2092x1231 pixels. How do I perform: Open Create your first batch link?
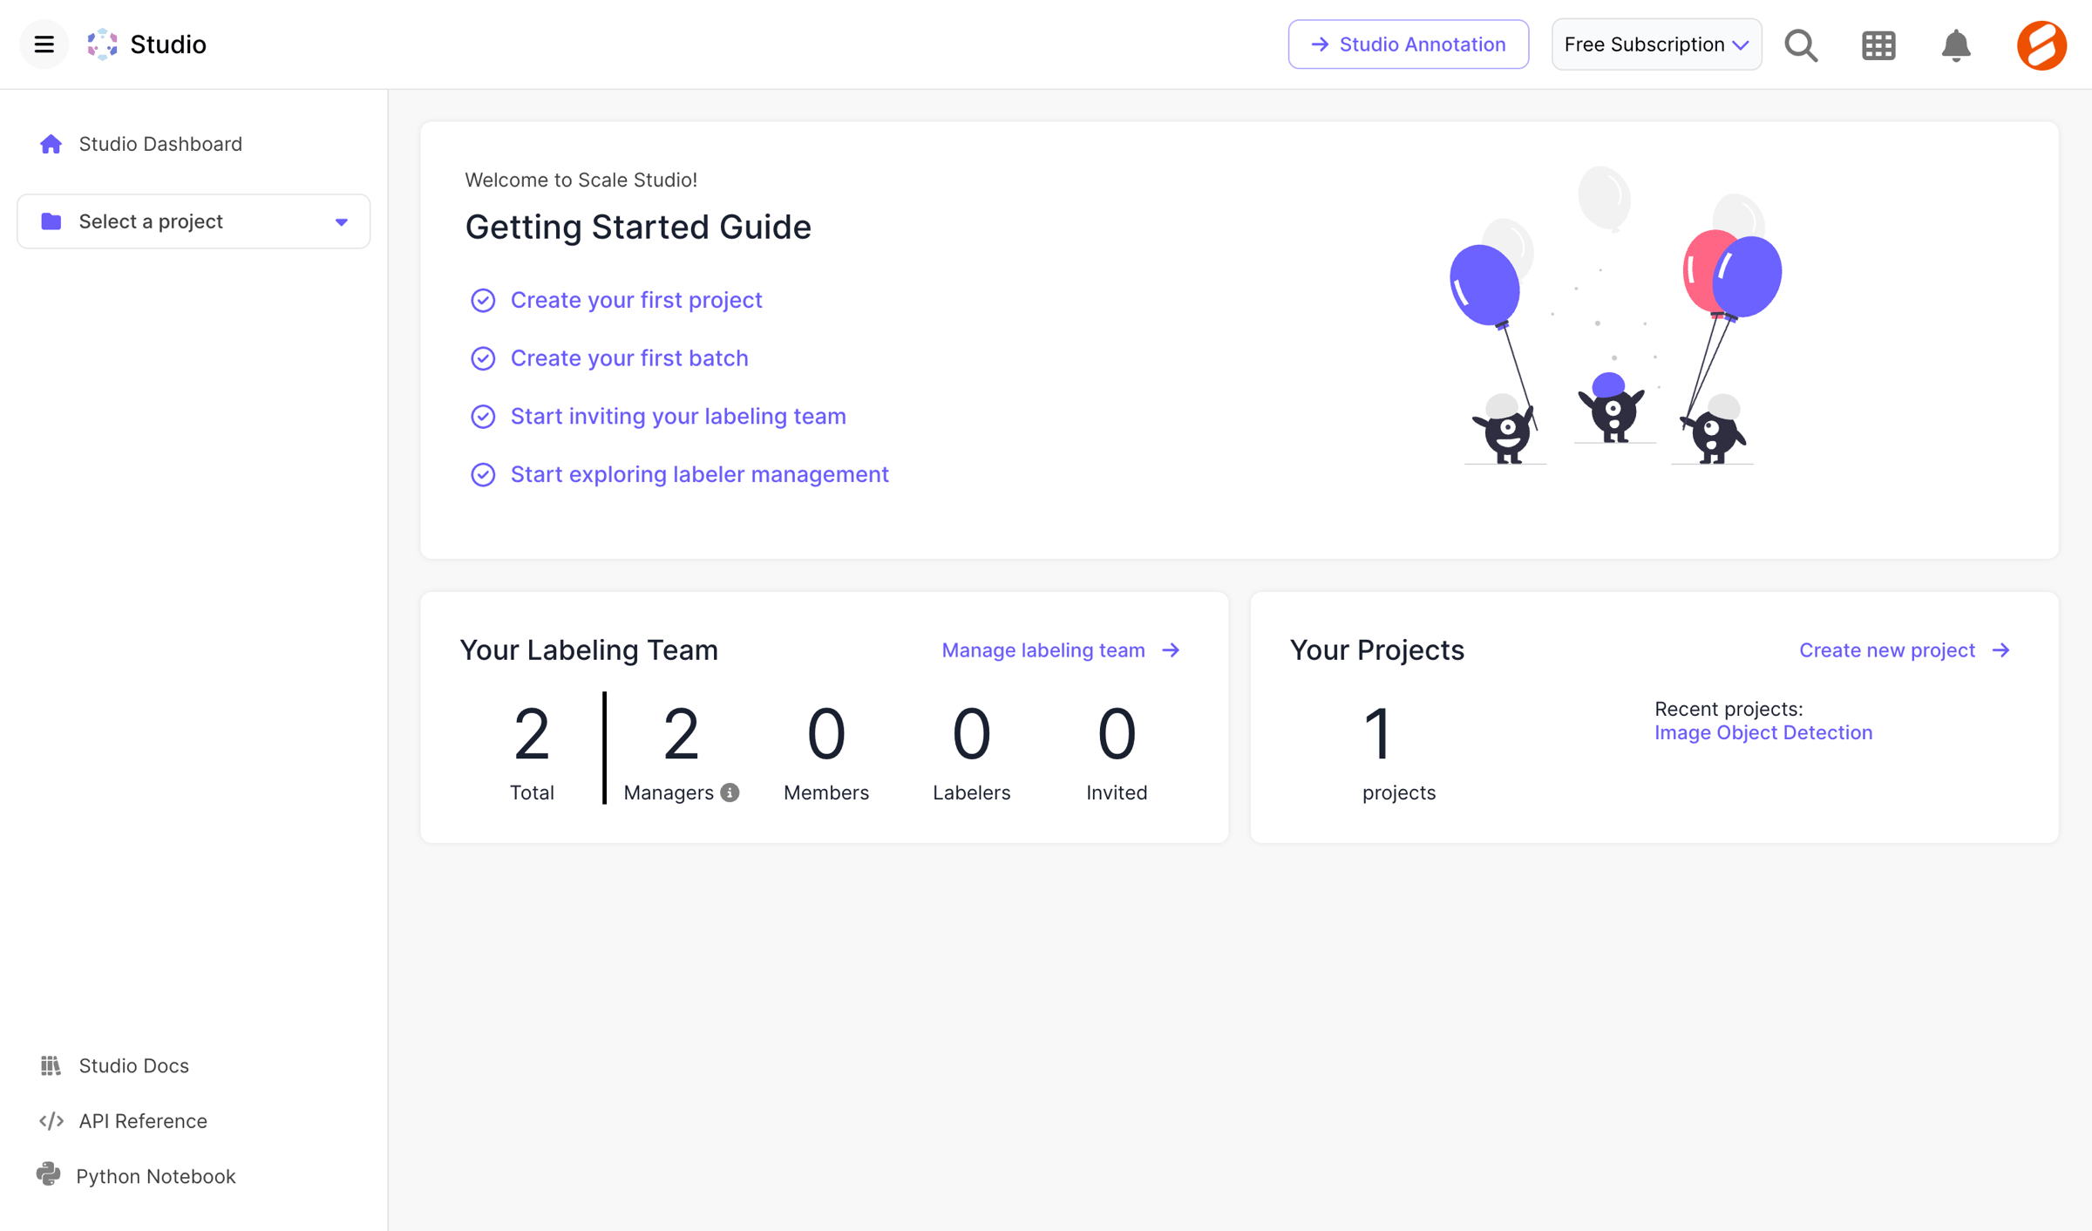629,358
